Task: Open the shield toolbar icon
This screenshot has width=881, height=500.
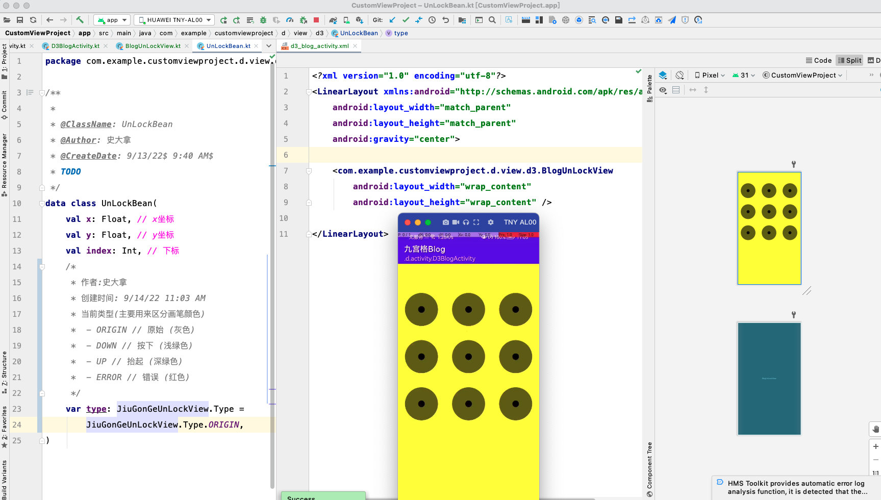Action: pyautogui.click(x=685, y=20)
